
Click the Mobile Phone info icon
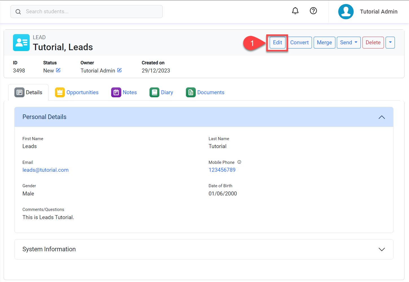coord(239,162)
